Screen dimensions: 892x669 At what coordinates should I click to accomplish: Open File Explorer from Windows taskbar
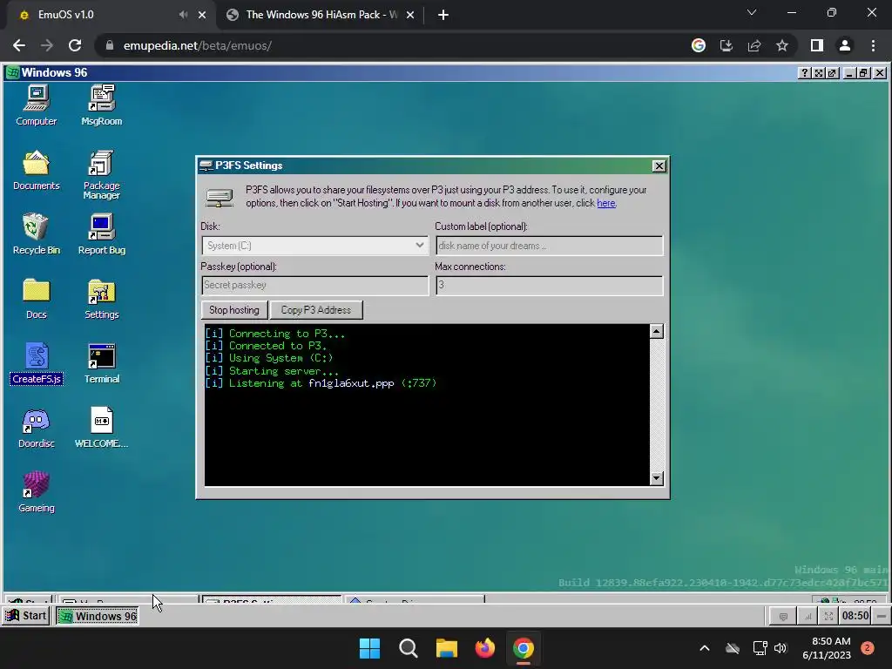click(447, 648)
